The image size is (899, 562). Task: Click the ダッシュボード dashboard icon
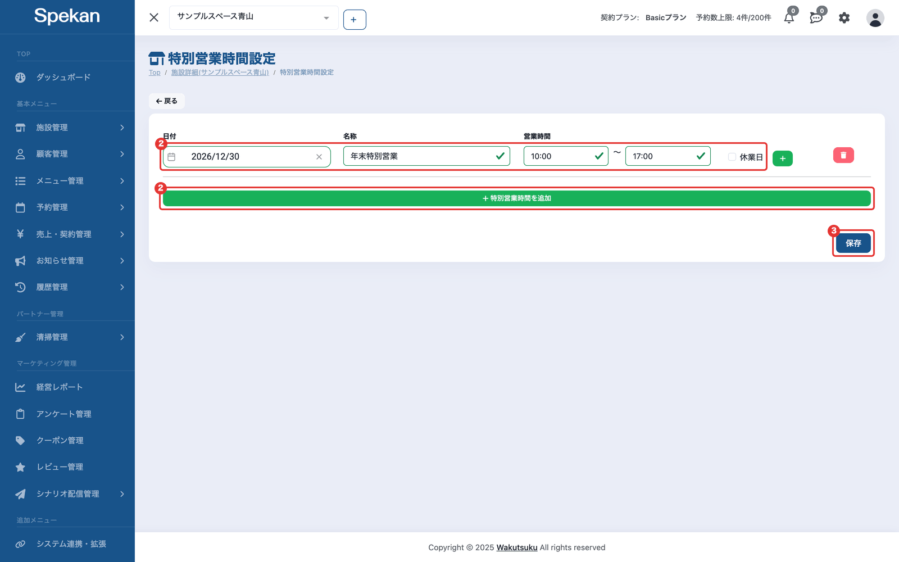coord(20,78)
